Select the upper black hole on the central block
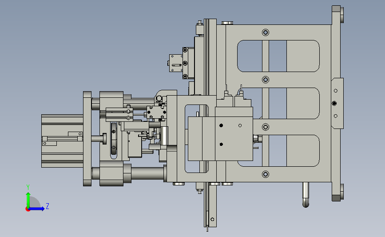 tap(221, 125)
